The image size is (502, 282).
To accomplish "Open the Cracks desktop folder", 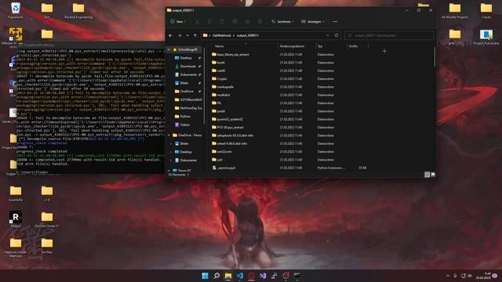I will coord(486,10).
